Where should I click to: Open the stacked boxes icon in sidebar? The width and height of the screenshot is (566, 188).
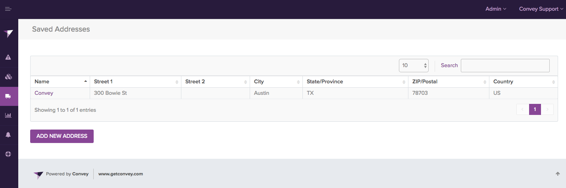pyautogui.click(x=8, y=77)
